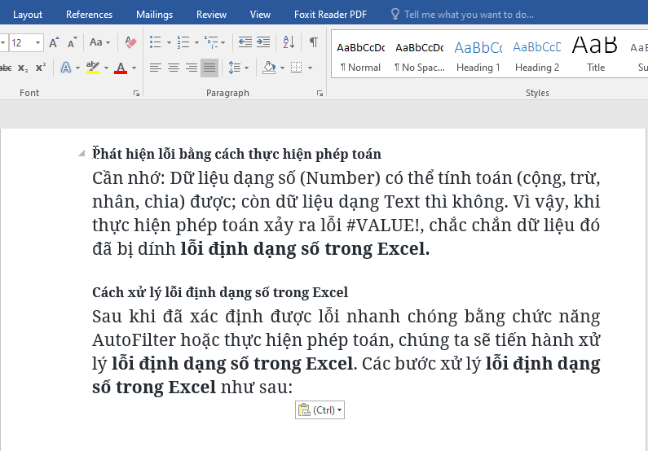Go to the Review tab

(x=211, y=15)
